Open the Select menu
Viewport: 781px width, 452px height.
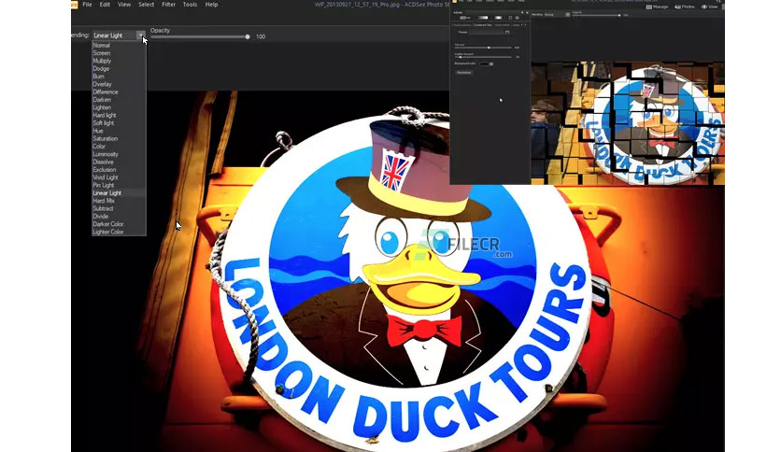pos(146,5)
